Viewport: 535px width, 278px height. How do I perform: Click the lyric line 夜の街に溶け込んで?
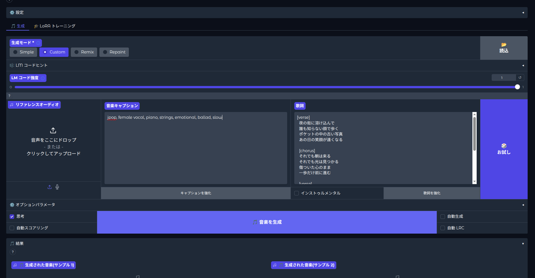click(317, 123)
